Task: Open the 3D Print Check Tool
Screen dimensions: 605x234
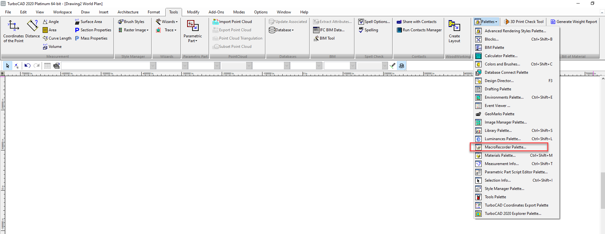Action: [x=524, y=22]
